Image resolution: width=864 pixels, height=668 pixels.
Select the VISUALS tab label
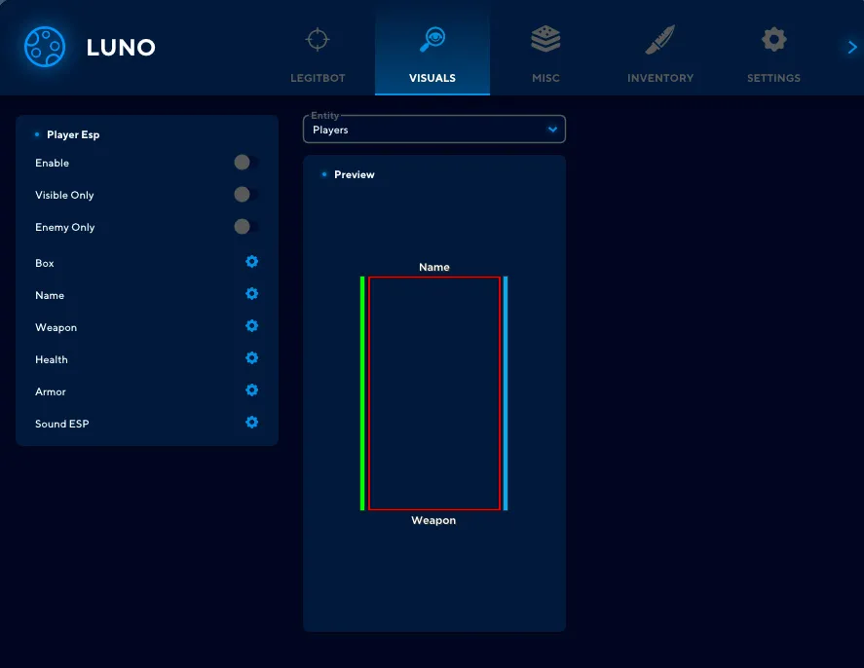(432, 78)
